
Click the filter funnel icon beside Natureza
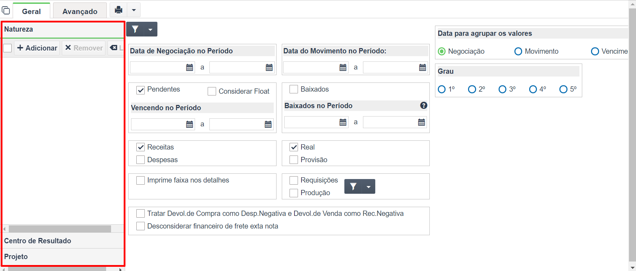pyautogui.click(x=135, y=29)
